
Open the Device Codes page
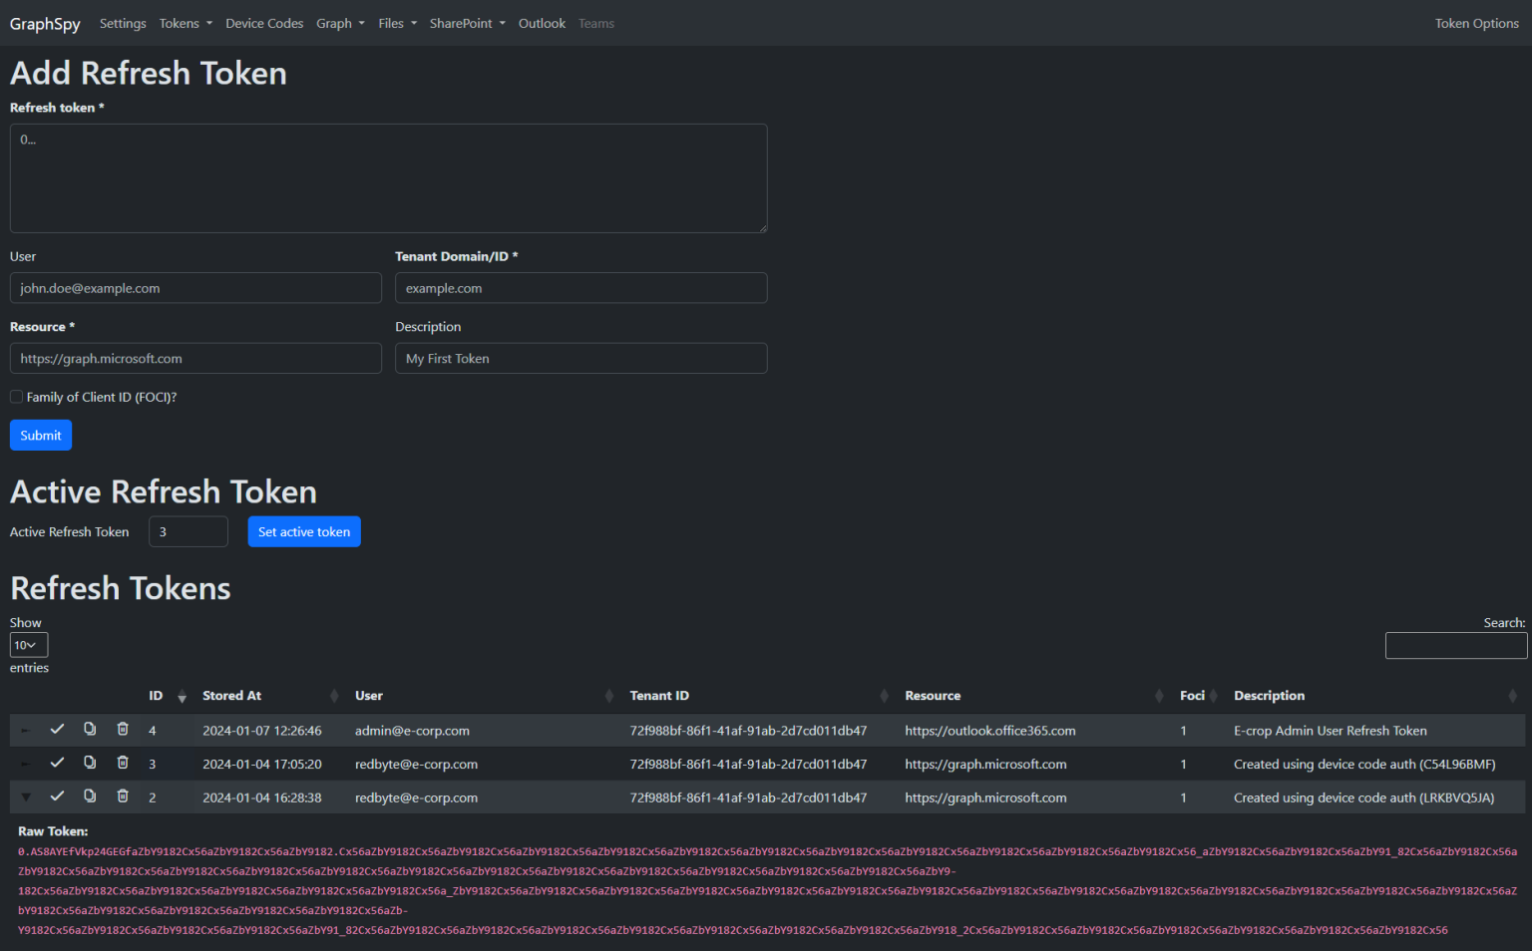(x=263, y=23)
